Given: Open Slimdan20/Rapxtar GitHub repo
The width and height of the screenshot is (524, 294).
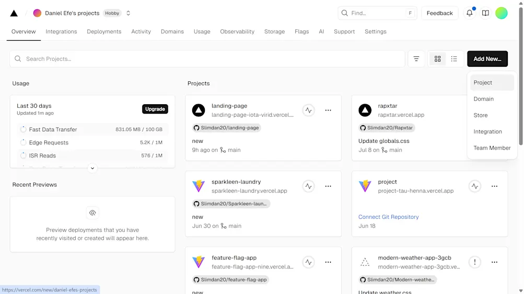Looking at the screenshot, I should pyautogui.click(x=387, y=128).
